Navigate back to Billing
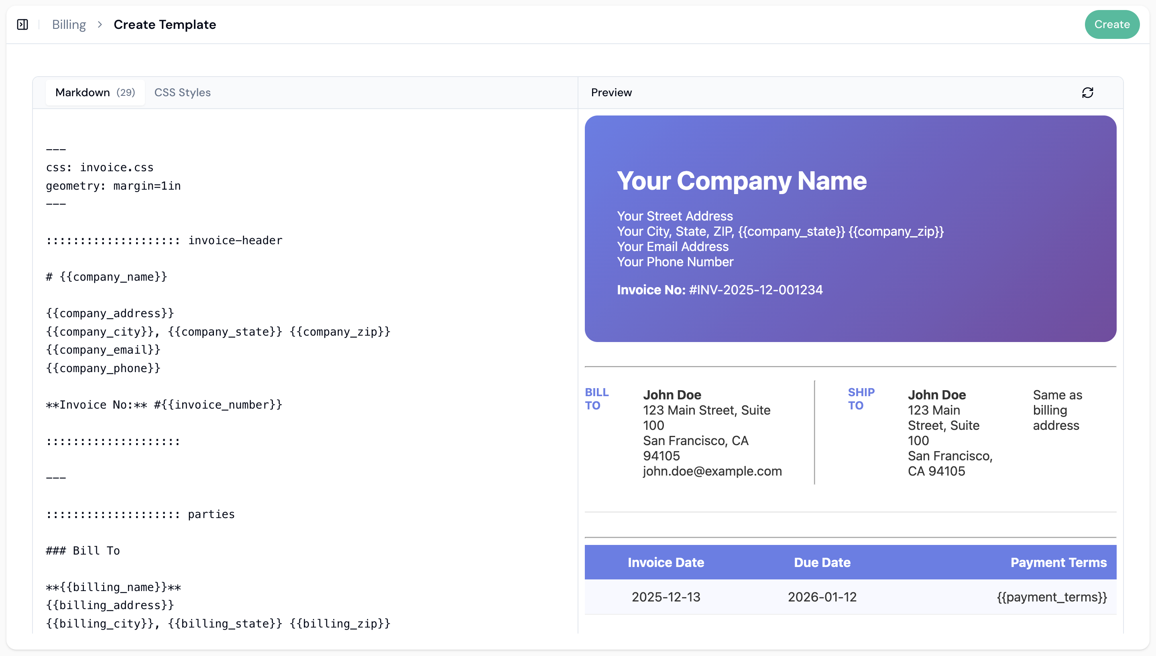This screenshot has height=656, width=1156. 69,24
